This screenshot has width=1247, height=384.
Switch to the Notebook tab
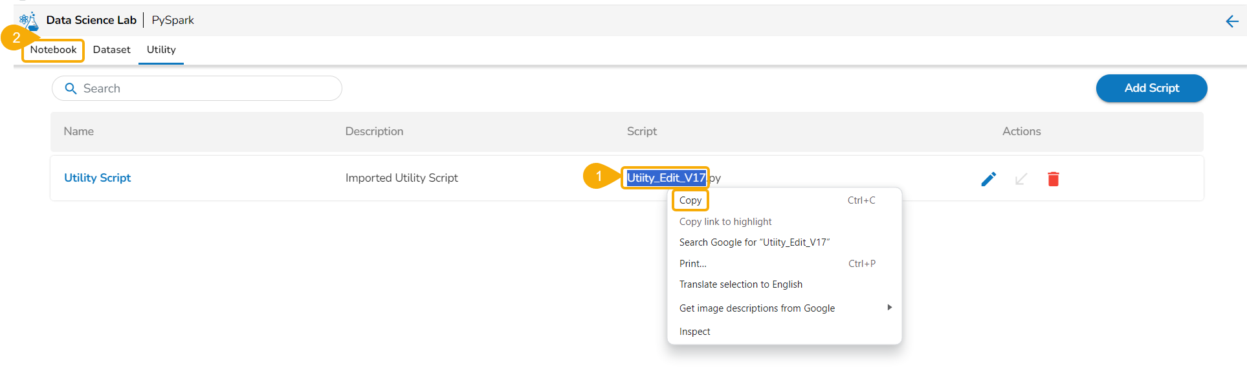[53, 50]
